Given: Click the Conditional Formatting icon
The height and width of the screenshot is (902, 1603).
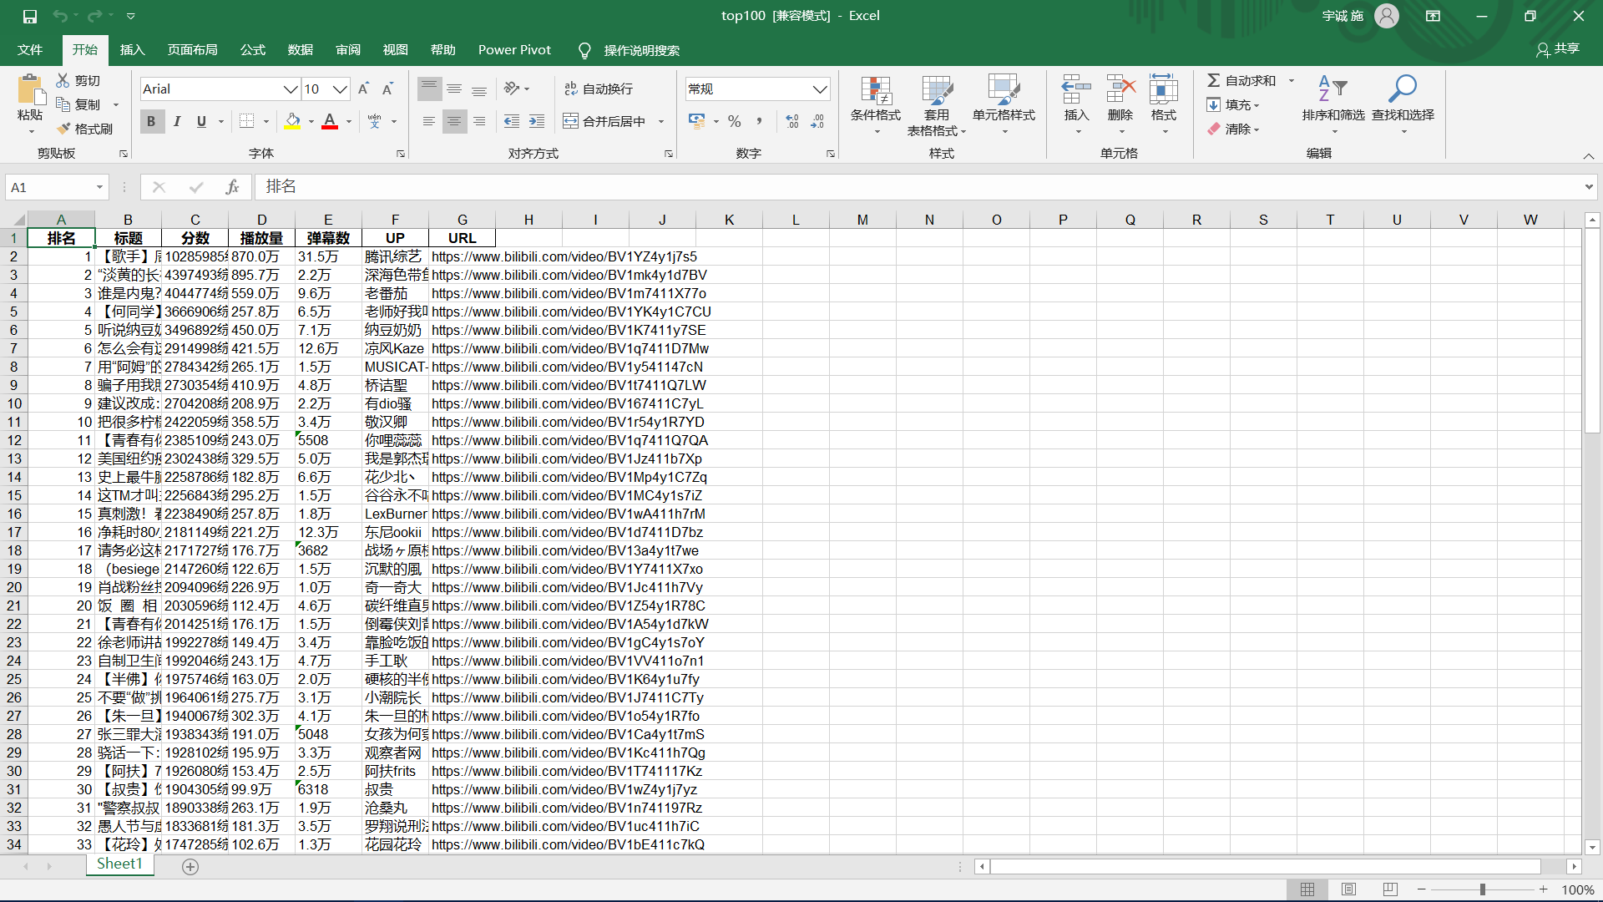Looking at the screenshot, I should 875,91.
